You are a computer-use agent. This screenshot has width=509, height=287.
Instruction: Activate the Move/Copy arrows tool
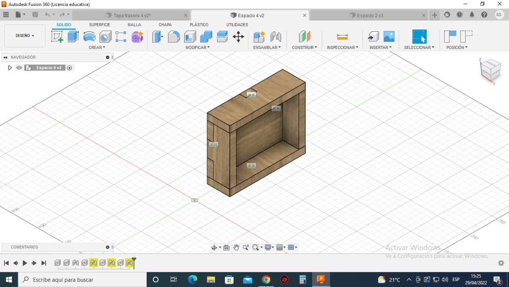238,37
